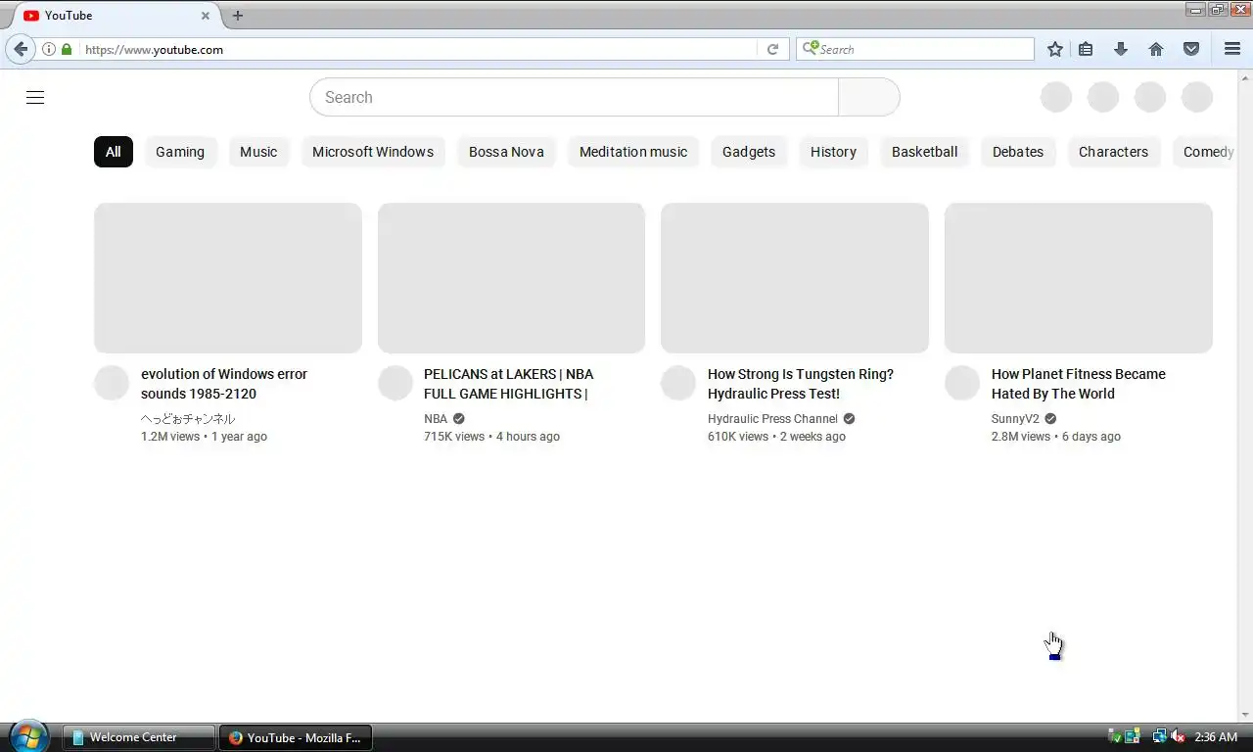
Task: Click the YouTube search input field
Action: tap(575, 97)
